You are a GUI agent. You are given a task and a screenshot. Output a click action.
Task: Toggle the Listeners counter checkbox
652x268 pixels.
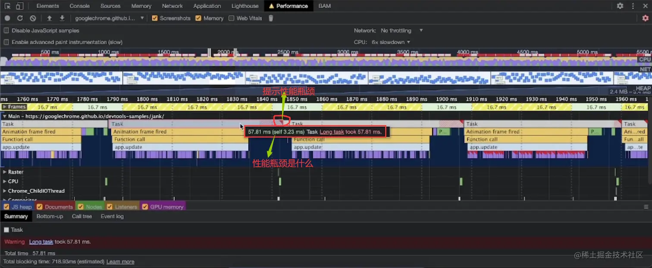pyautogui.click(x=110, y=207)
